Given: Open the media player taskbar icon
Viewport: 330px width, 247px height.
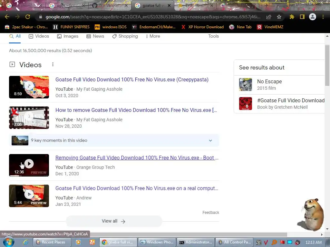Looking at the screenshot, I should tap(78, 242).
